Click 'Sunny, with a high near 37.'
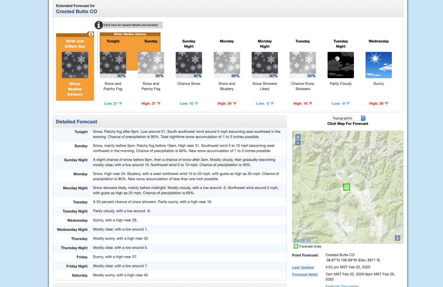This screenshot has height=287, width=443. tap(115, 257)
